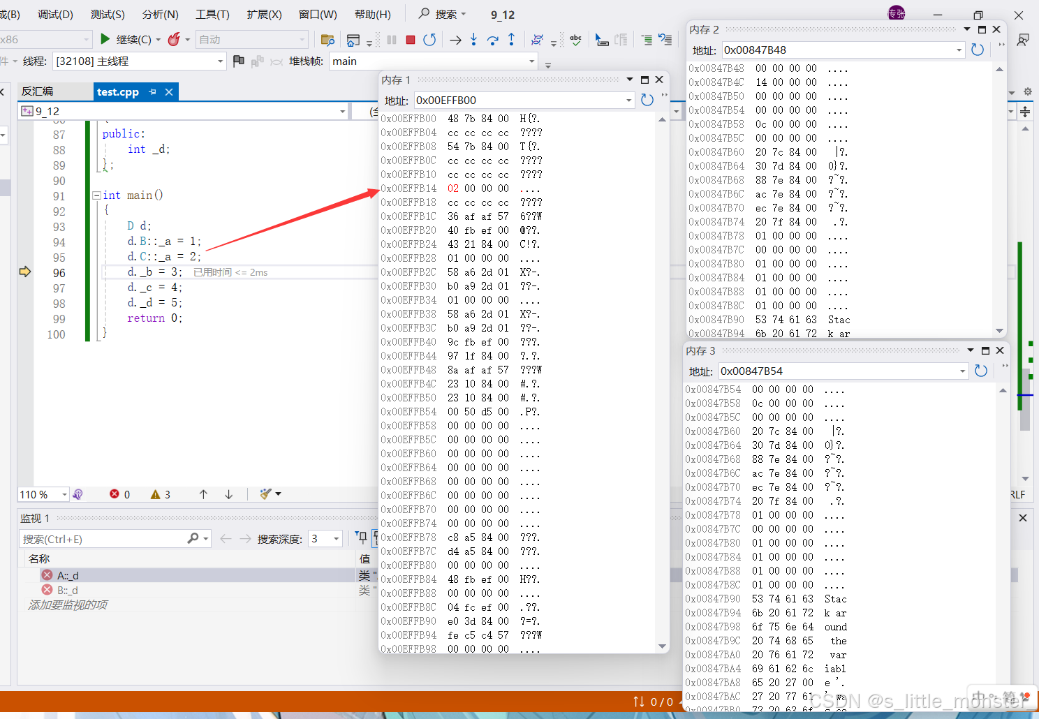1039x719 pixels.
Task: Open the Continue button dropdown arrow
Action: pos(158,40)
